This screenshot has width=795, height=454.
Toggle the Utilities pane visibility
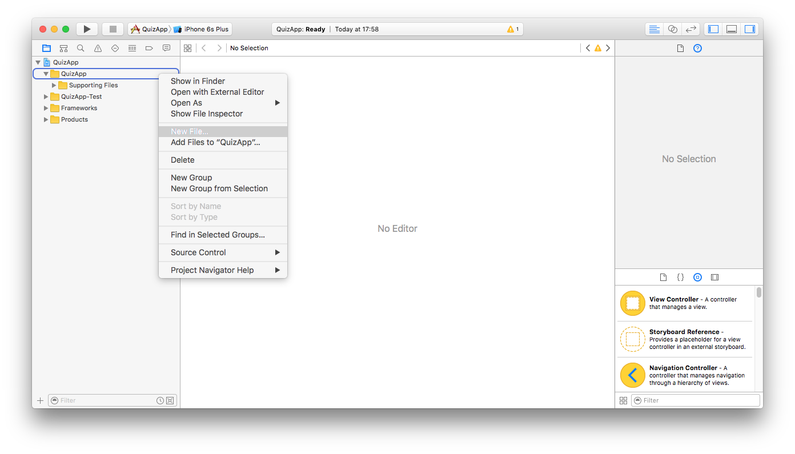pos(750,29)
